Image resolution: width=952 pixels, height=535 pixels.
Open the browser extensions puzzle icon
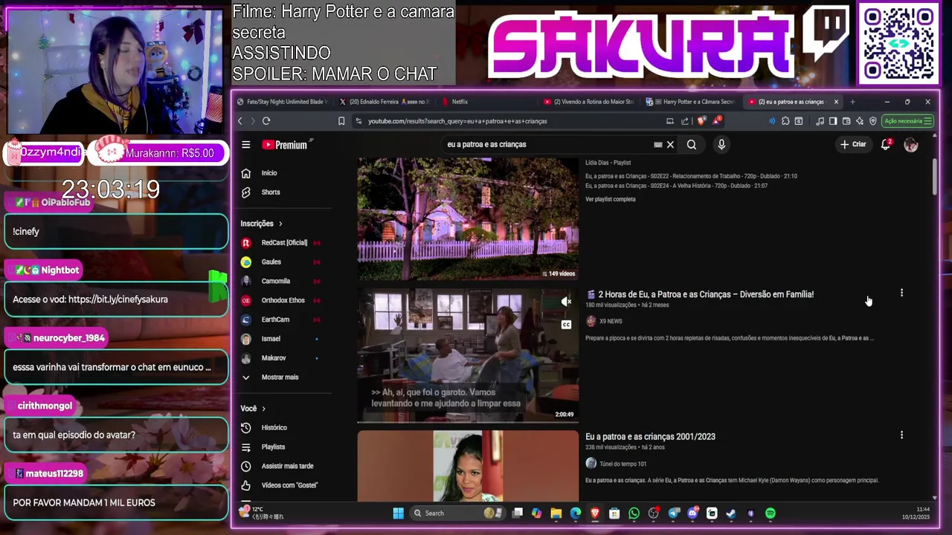[x=785, y=121]
